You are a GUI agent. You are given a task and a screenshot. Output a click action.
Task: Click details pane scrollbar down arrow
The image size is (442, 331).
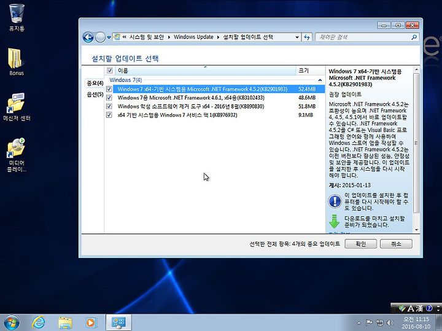point(417,230)
